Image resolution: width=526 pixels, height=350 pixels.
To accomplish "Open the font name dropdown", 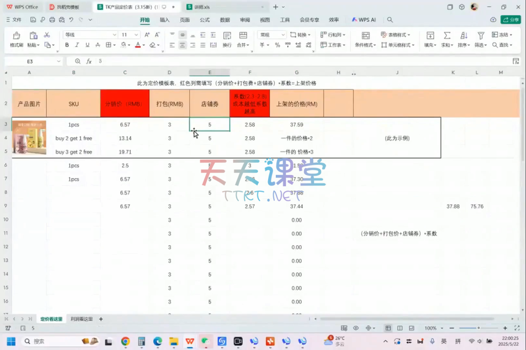I will click(115, 35).
